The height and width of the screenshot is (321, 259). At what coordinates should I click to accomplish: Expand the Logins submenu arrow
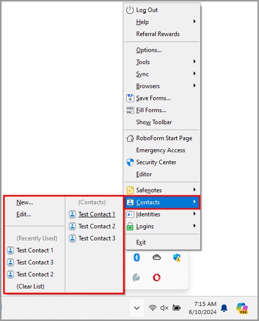tap(194, 225)
